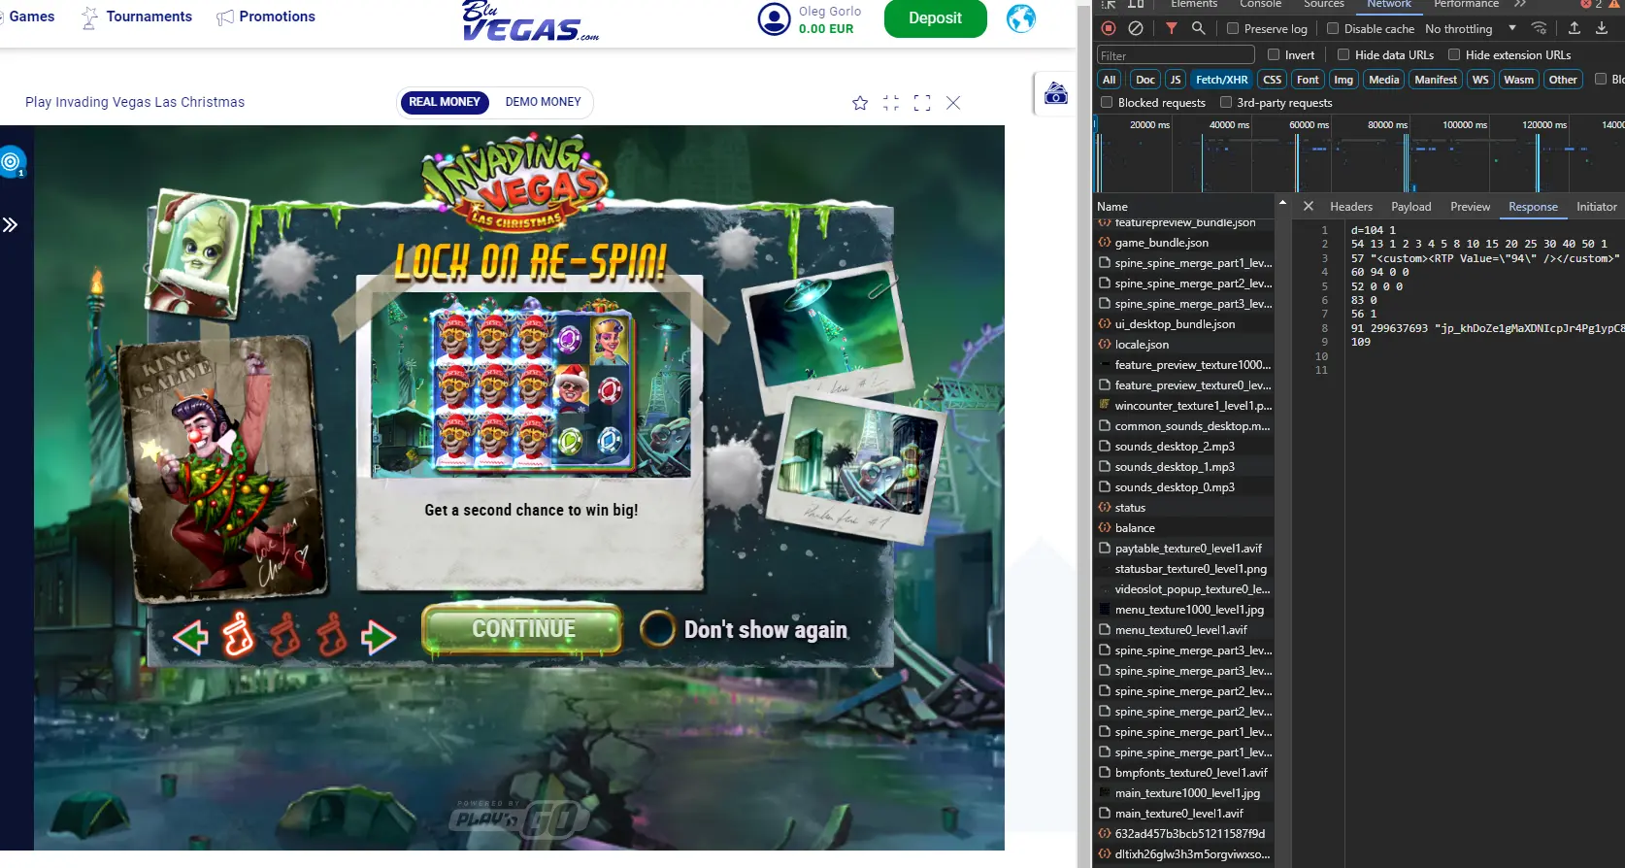Image resolution: width=1625 pixels, height=868 pixels.
Task: Open the No throttling dropdown
Action: [x=1470, y=28]
